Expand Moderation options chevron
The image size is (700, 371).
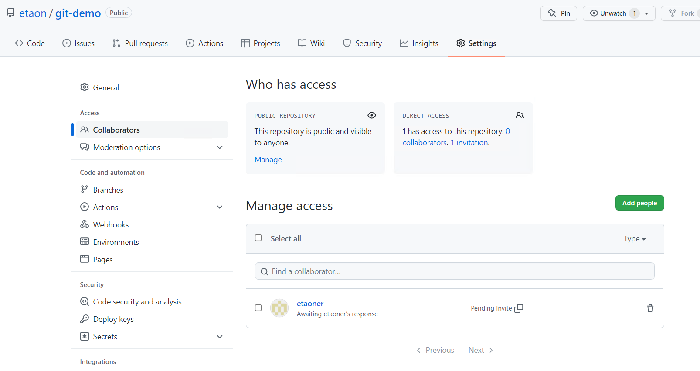point(220,147)
